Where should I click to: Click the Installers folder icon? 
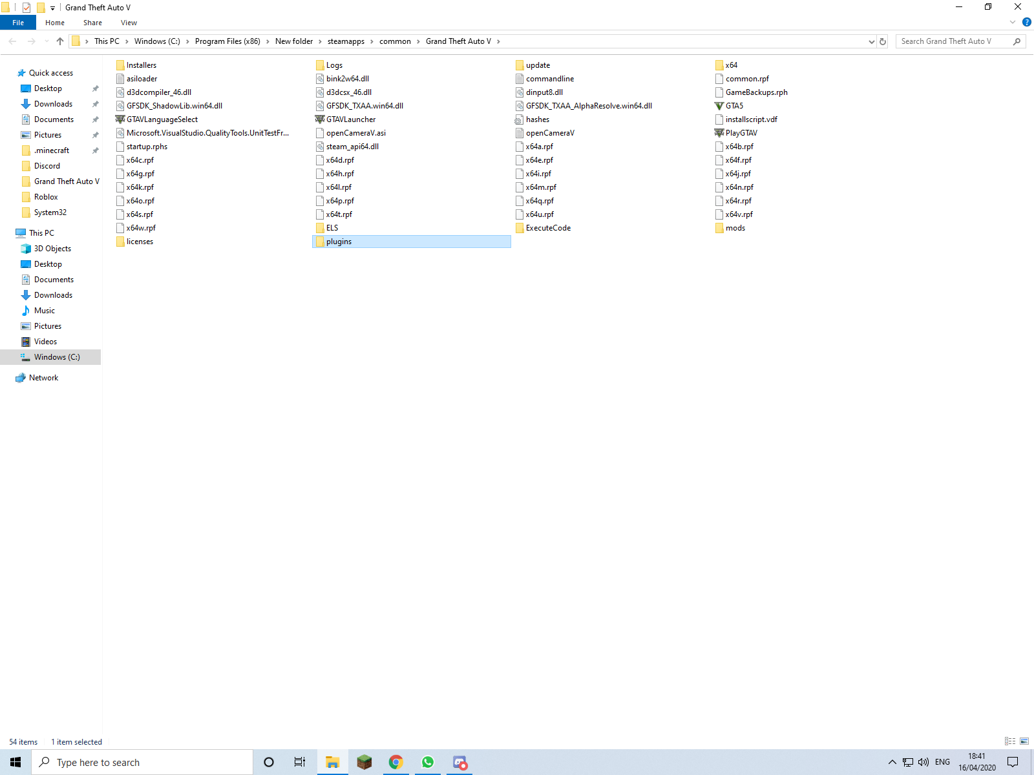tap(120, 65)
